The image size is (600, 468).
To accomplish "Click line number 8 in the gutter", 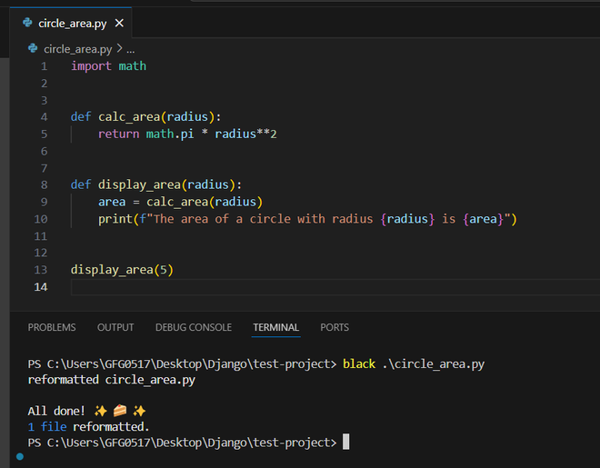I will [x=44, y=185].
